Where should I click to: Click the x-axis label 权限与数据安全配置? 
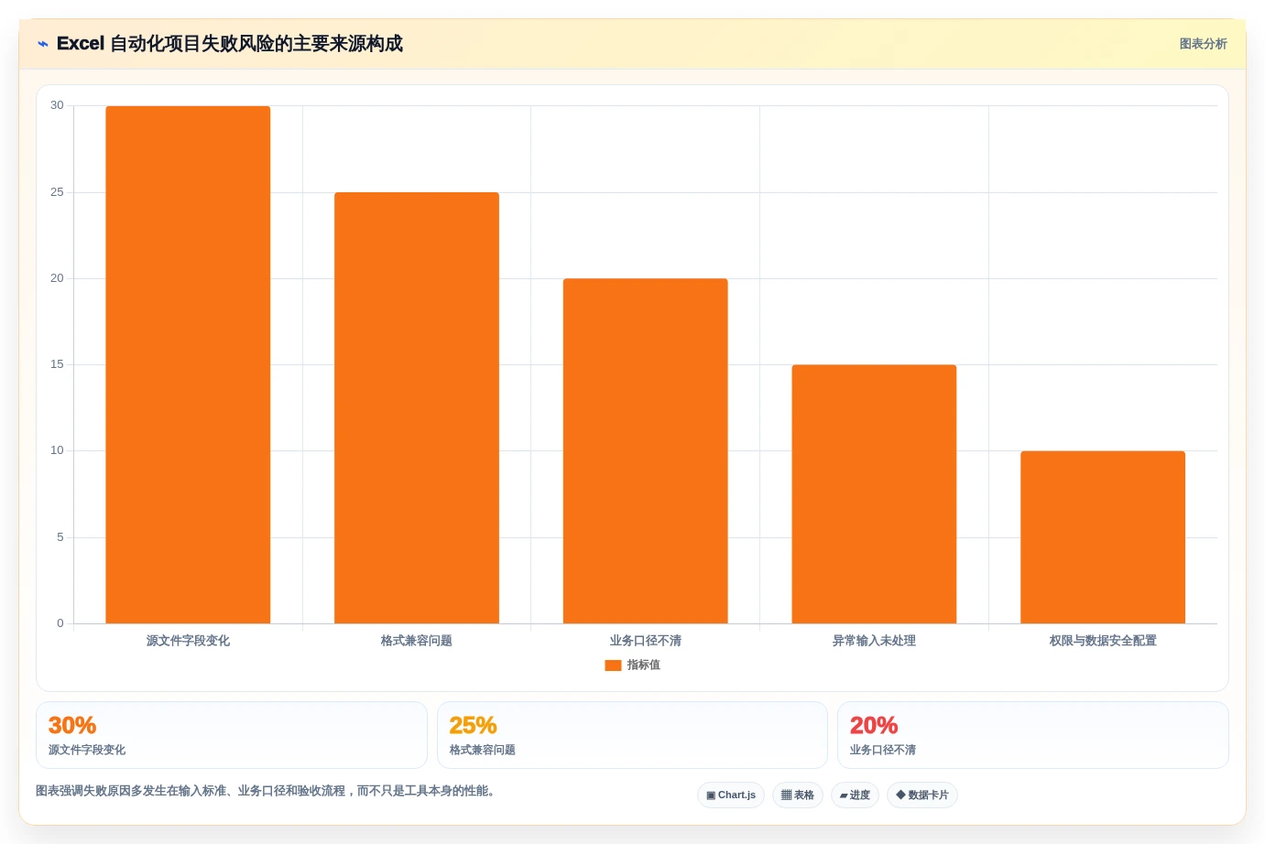1103,641
